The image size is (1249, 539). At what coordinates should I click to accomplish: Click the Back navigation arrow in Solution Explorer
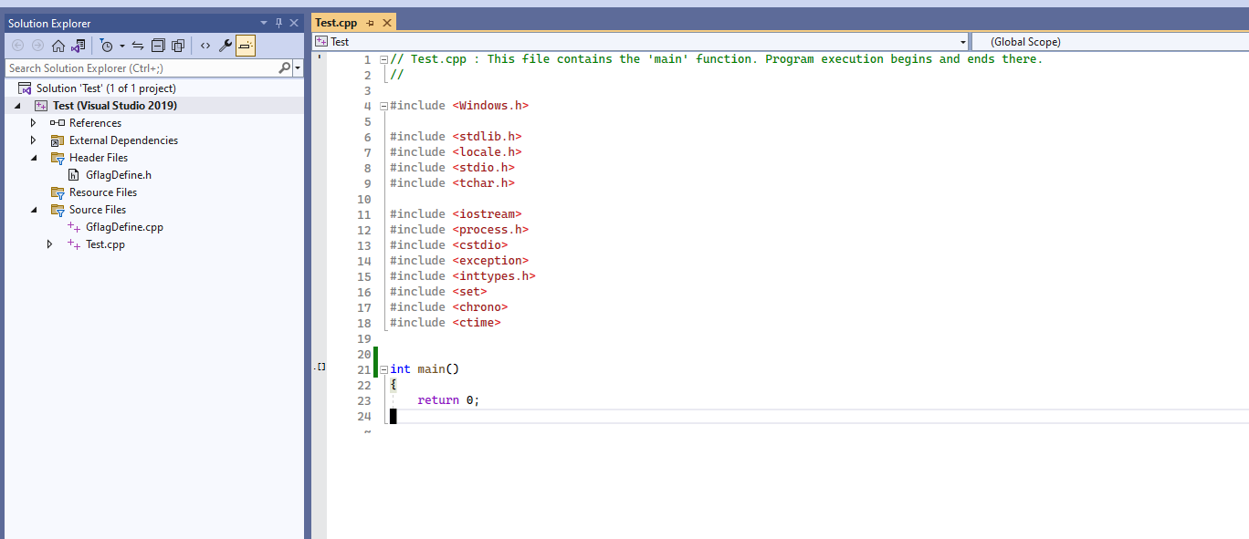17,46
